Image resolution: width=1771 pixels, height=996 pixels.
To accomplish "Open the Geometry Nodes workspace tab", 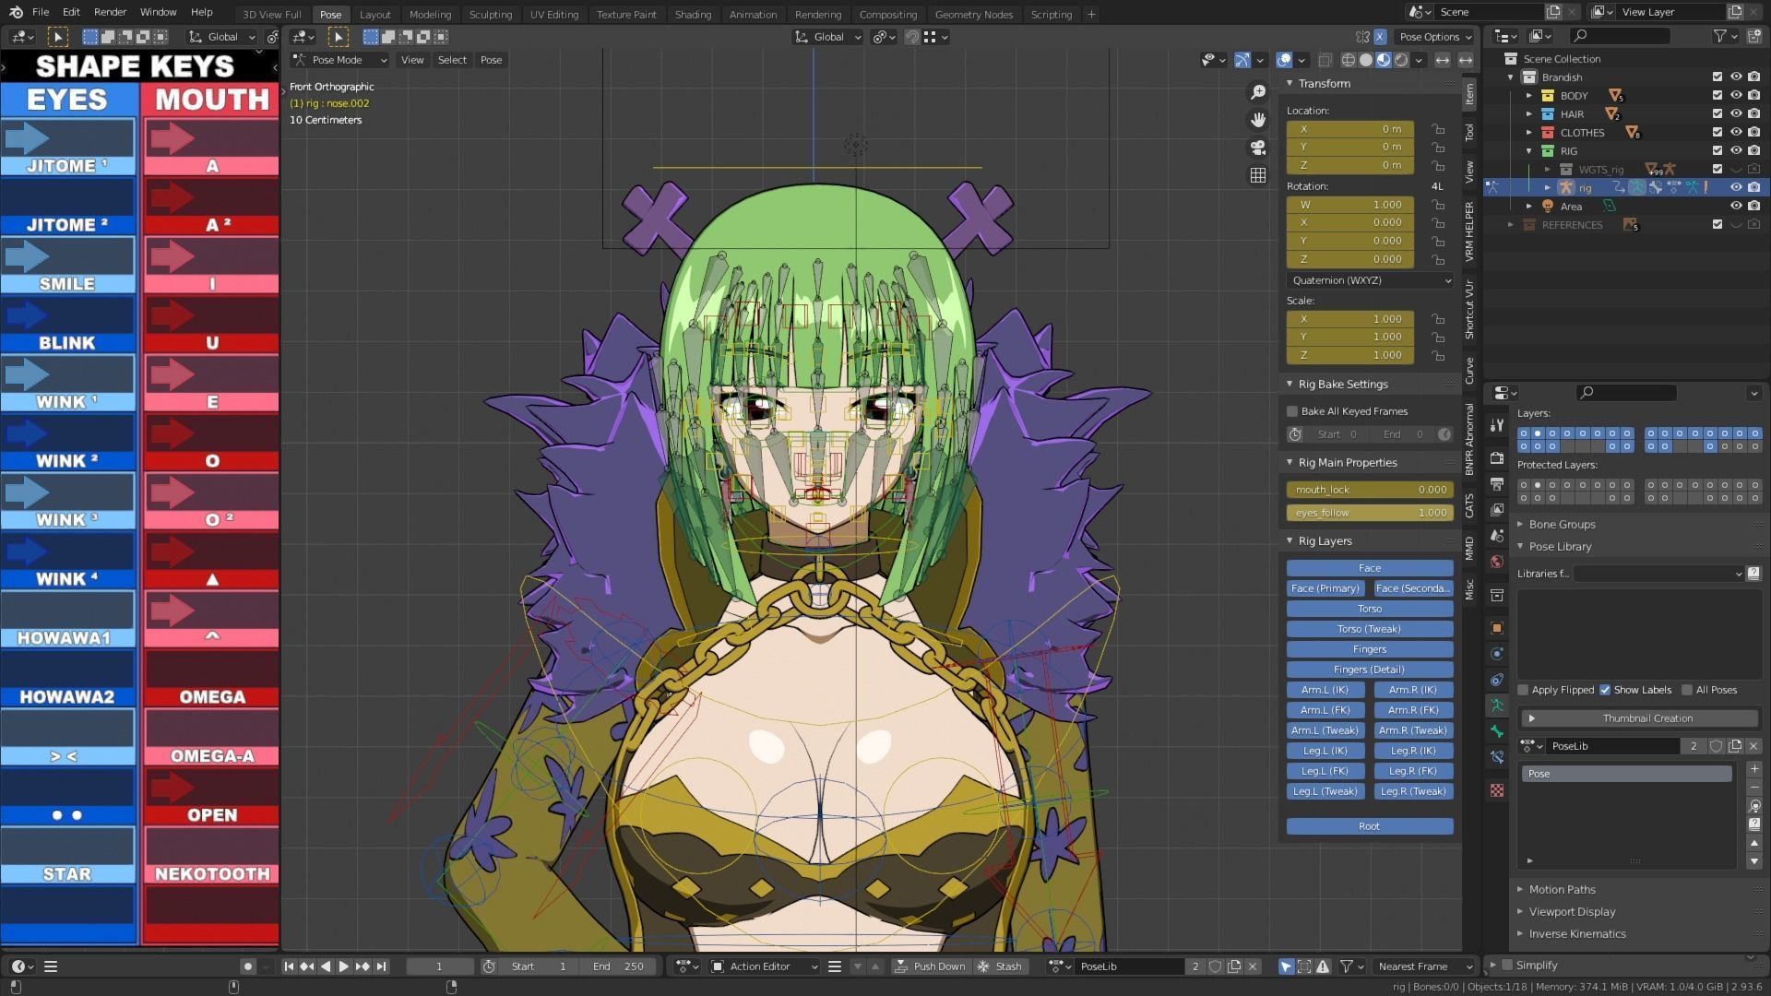I will point(973,14).
